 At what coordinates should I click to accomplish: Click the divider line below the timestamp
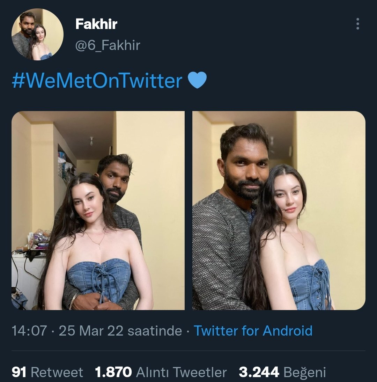pos(188,351)
